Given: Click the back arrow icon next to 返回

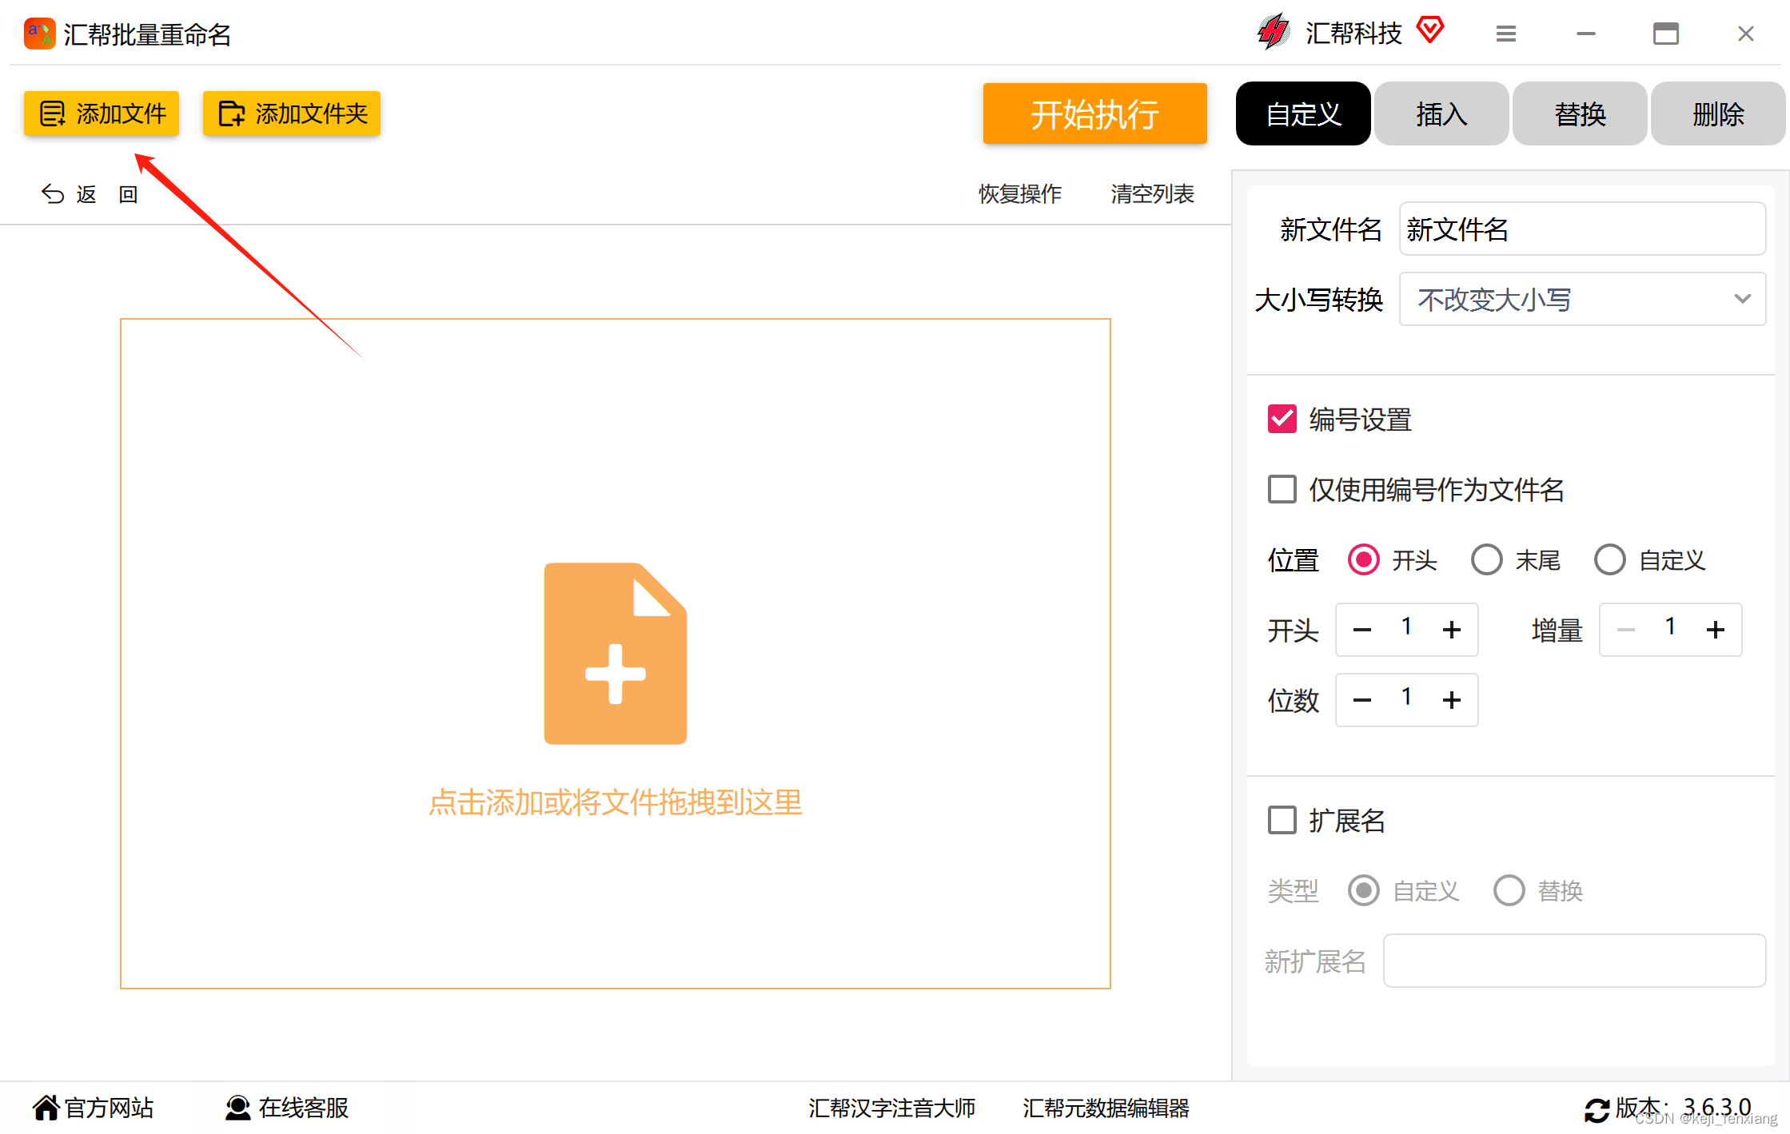Looking at the screenshot, I should pos(53,194).
